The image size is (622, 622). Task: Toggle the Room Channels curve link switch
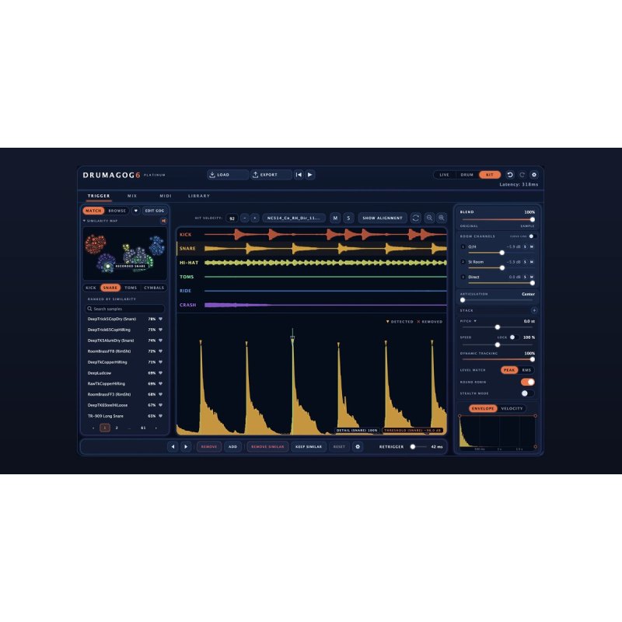533,236
